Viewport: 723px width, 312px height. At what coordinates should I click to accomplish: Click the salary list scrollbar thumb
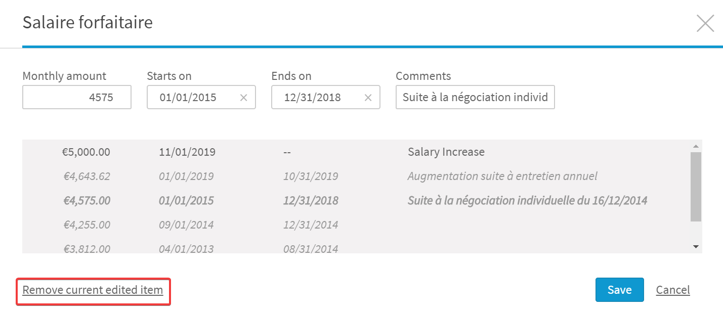tap(696, 187)
